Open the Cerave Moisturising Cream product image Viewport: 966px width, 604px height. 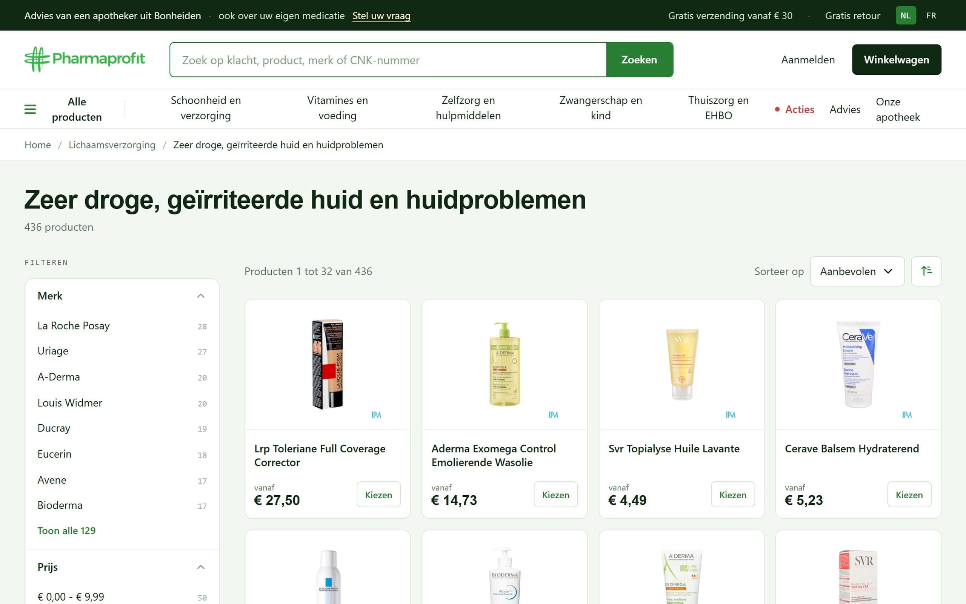click(x=858, y=364)
